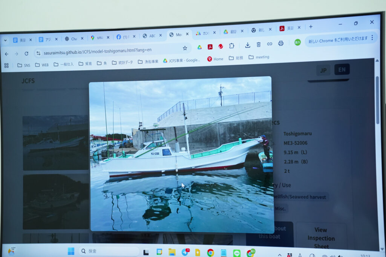
Task: Open the 漁船事業 bookmark folder
Action: (x=148, y=62)
